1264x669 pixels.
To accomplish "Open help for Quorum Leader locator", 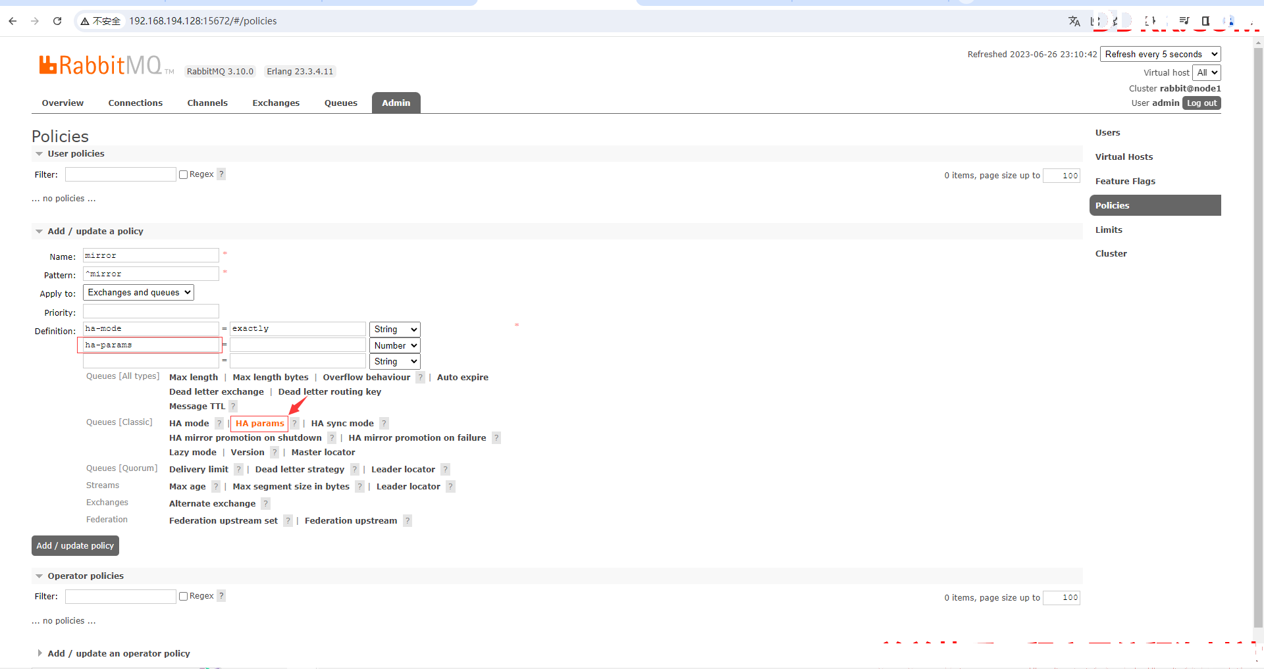I will [445, 470].
